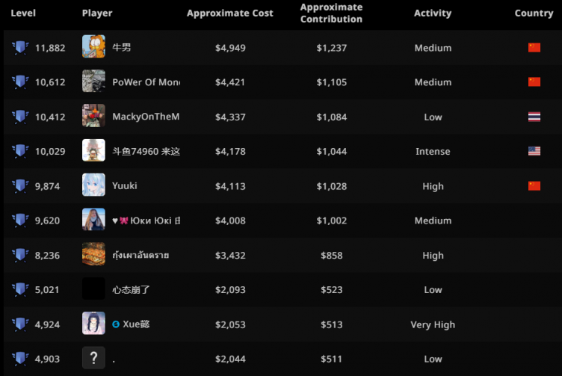Viewport: 562px width, 376px height.
Task: Sort by the Level column header
Action: (23, 13)
